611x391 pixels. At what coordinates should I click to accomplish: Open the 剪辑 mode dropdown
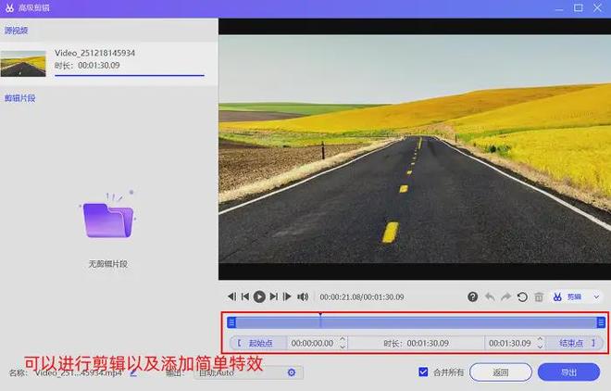576,296
